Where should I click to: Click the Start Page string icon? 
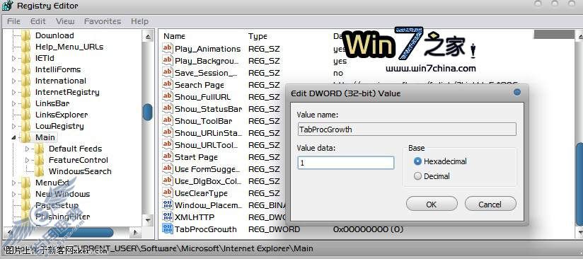pyautogui.click(x=168, y=156)
